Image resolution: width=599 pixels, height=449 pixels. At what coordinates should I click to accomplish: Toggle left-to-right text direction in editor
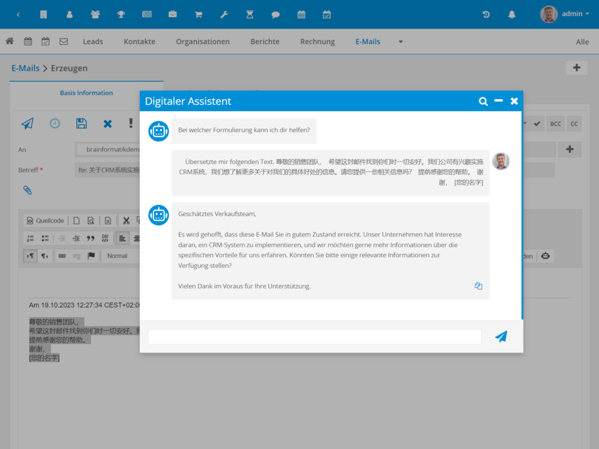click(x=30, y=256)
